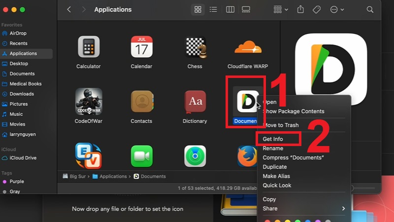Click the Cloudflare WARP app icon
The width and height of the screenshot is (394, 222).
click(248, 47)
